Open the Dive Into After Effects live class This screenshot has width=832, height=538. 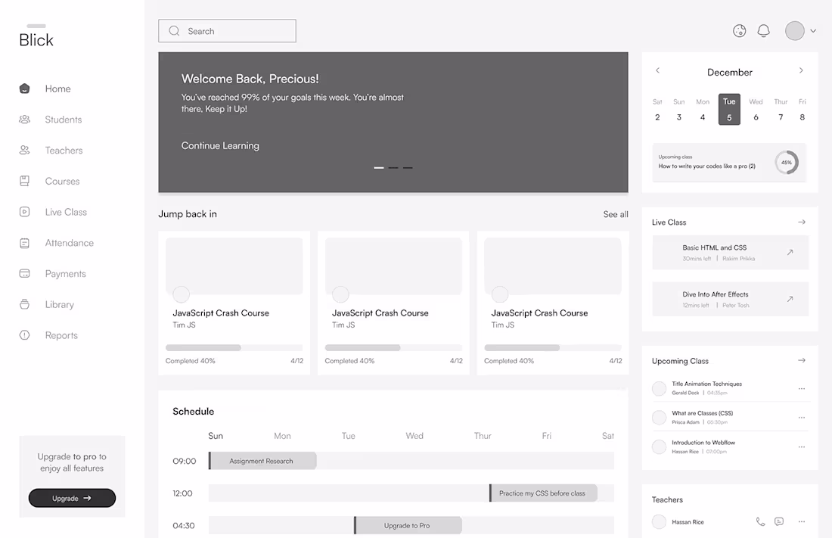[x=730, y=299]
